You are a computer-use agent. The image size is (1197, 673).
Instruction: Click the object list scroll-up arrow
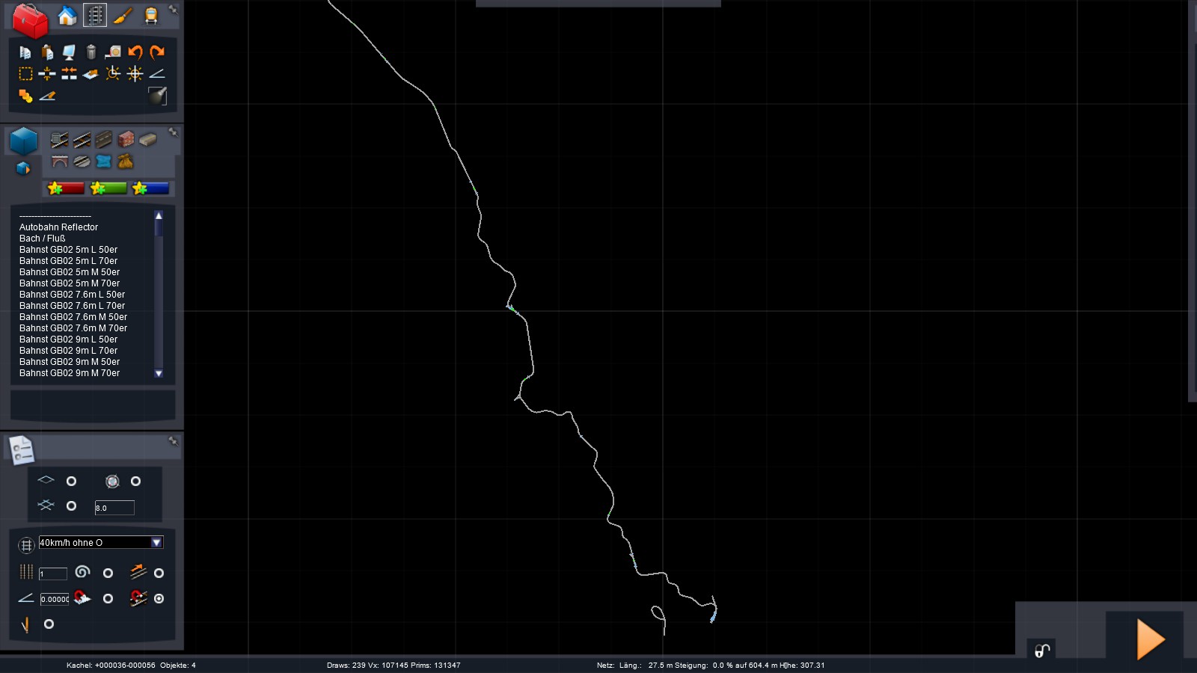point(159,215)
